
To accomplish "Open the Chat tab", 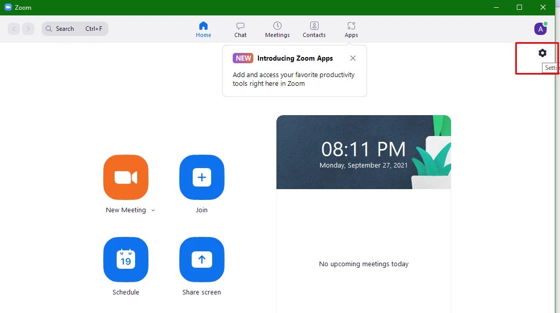I will (240, 30).
